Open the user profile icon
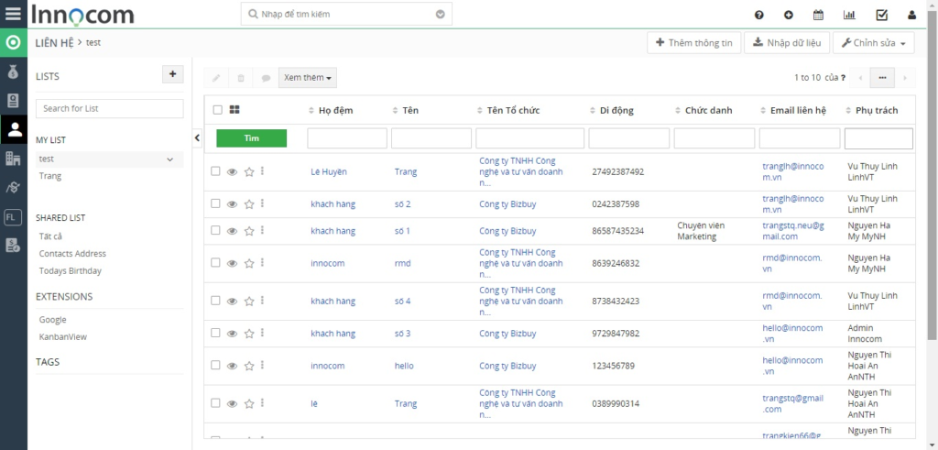This screenshot has width=938, height=450. (911, 15)
